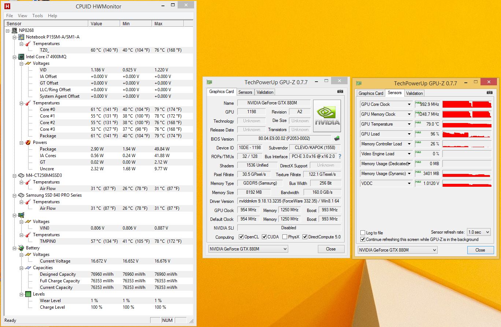This screenshot has height=327, width=501.
Task: Click the green Levels icon under Battery
Action: click(x=28, y=294)
